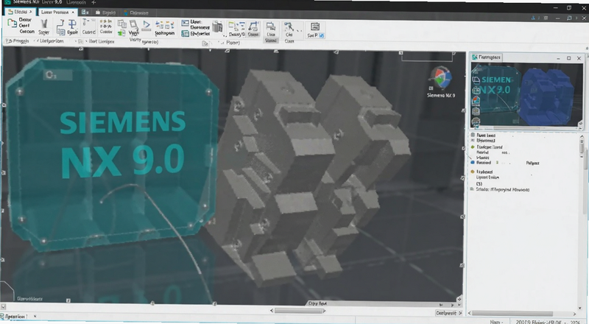
Task: Click the thumbnail preview in side panel
Action: pyautogui.click(x=526, y=96)
